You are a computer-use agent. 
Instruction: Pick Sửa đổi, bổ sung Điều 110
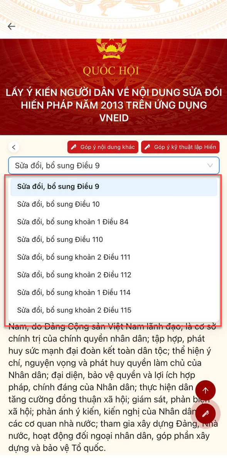114,240
